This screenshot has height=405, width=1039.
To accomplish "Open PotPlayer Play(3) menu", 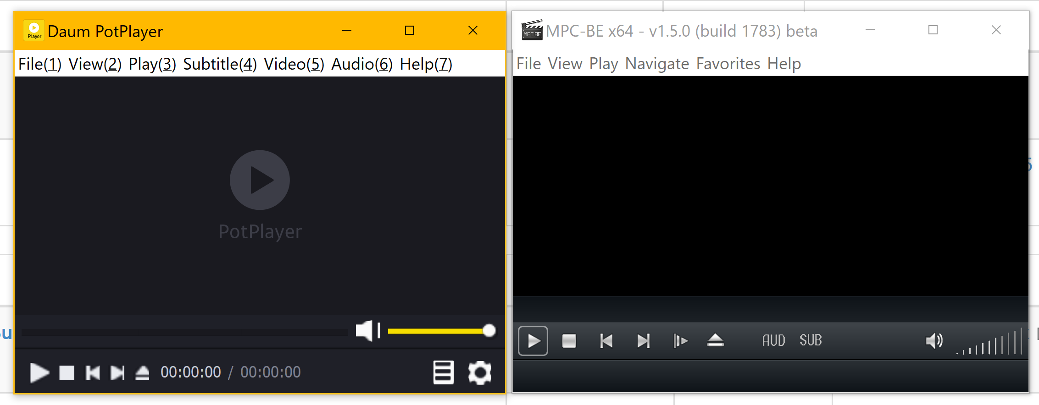I will pyautogui.click(x=152, y=64).
